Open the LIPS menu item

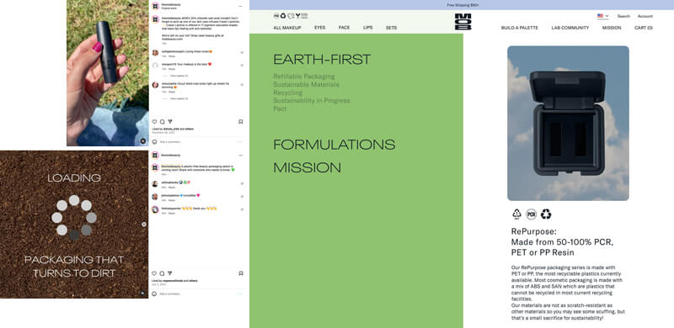click(368, 28)
